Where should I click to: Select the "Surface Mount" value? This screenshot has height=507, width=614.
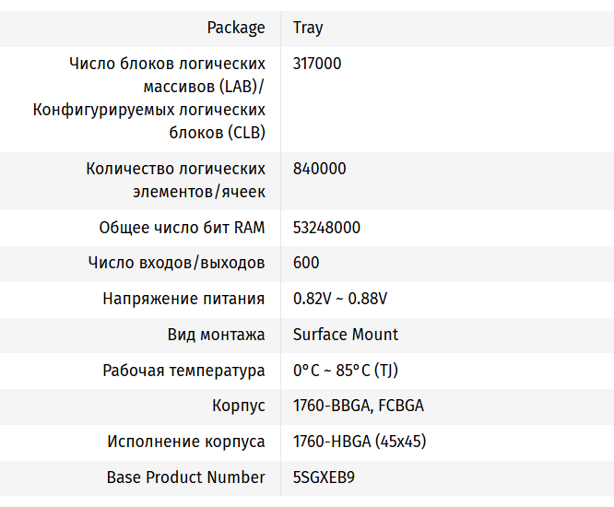(x=346, y=335)
